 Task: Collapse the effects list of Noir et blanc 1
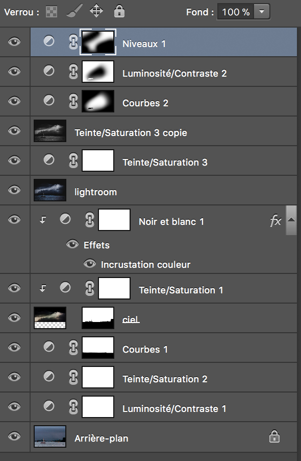click(291, 220)
